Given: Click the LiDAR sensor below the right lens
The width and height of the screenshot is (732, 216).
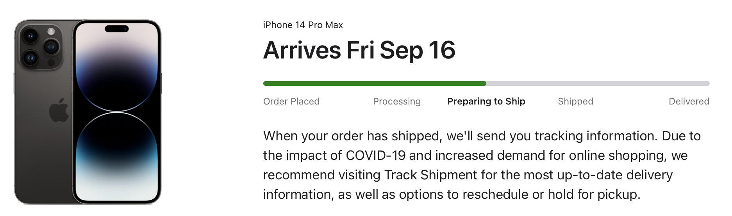Looking at the screenshot, I should coord(51,62).
